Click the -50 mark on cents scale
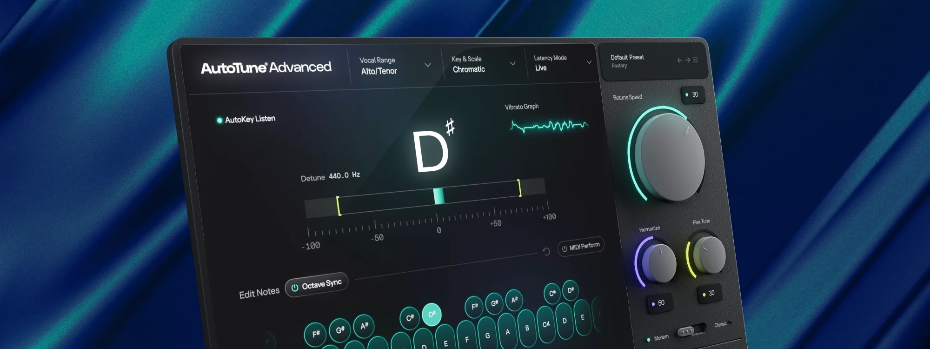Image resolution: width=930 pixels, height=349 pixels. point(377,238)
